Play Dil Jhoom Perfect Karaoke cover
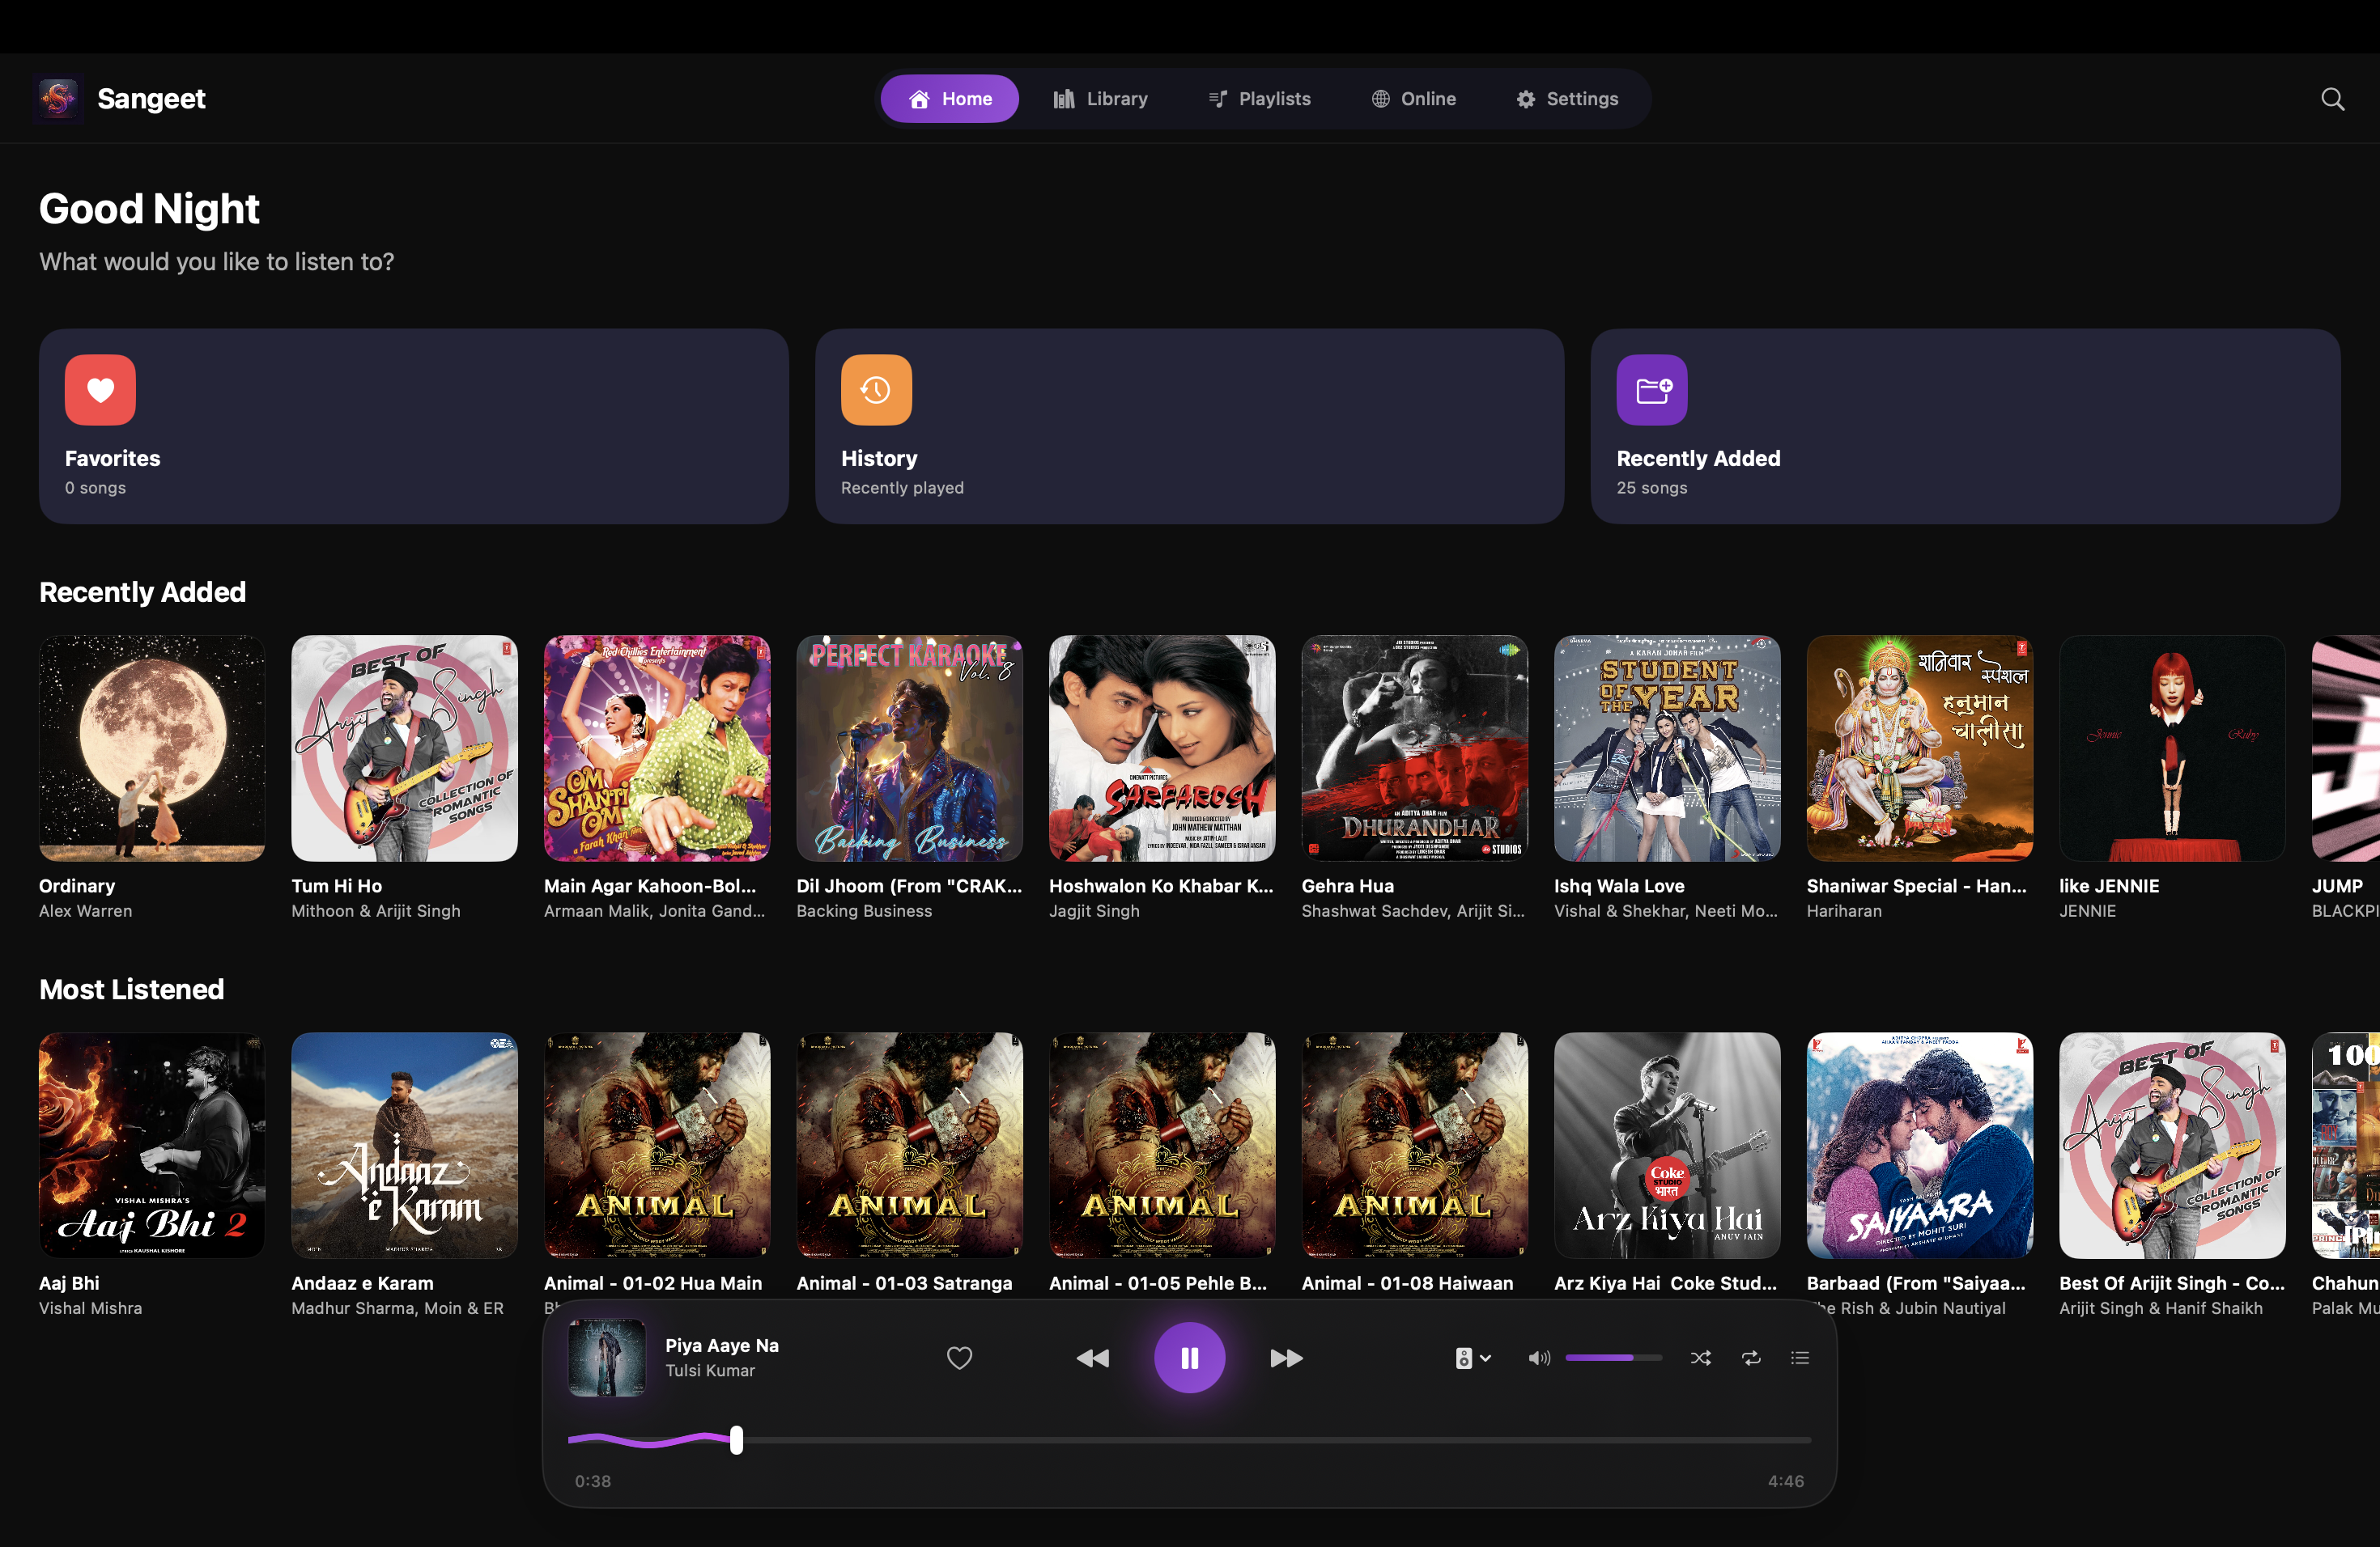Screen dimensions: 2380x1547 click(909, 748)
